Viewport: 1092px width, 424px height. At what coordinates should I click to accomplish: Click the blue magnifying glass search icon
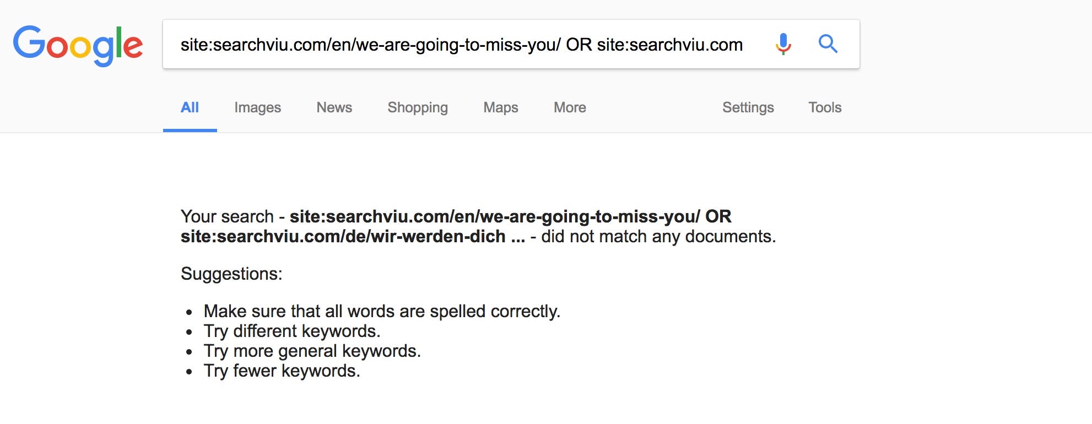pos(828,44)
